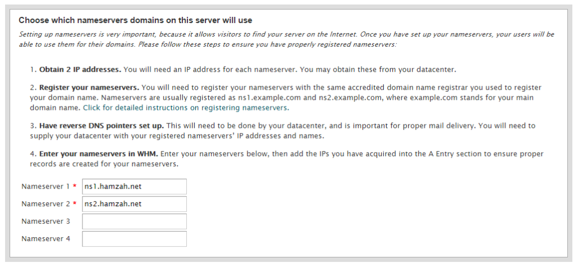The image size is (578, 267).
Task: Click the 'Choose which nameservers domains' heading
Action: pos(135,20)
